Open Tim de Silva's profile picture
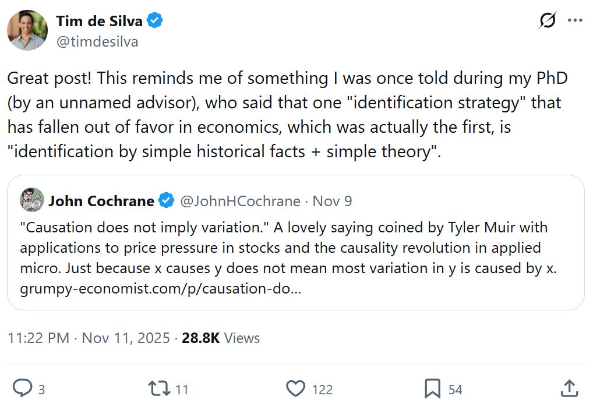Screen dimensions: 593x410 [x=27, y=30]
